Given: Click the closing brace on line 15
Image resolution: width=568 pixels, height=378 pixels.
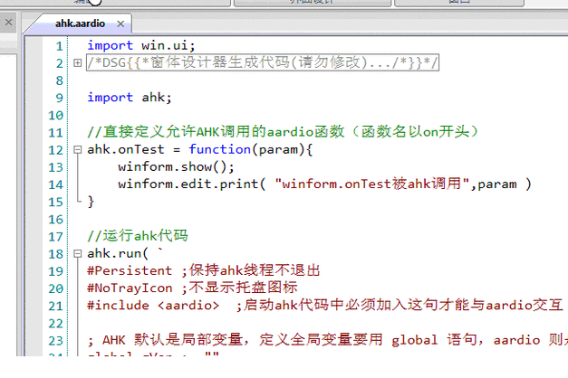Looking at the screenshot, I should pos(91,202).
